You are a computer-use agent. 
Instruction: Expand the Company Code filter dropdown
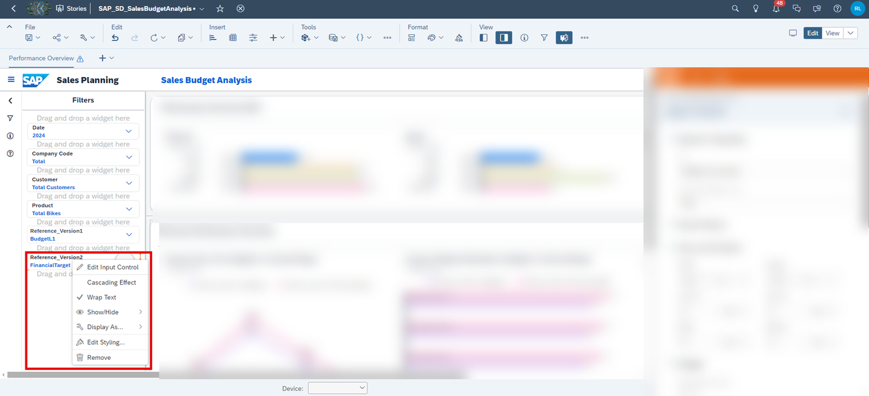129,157
